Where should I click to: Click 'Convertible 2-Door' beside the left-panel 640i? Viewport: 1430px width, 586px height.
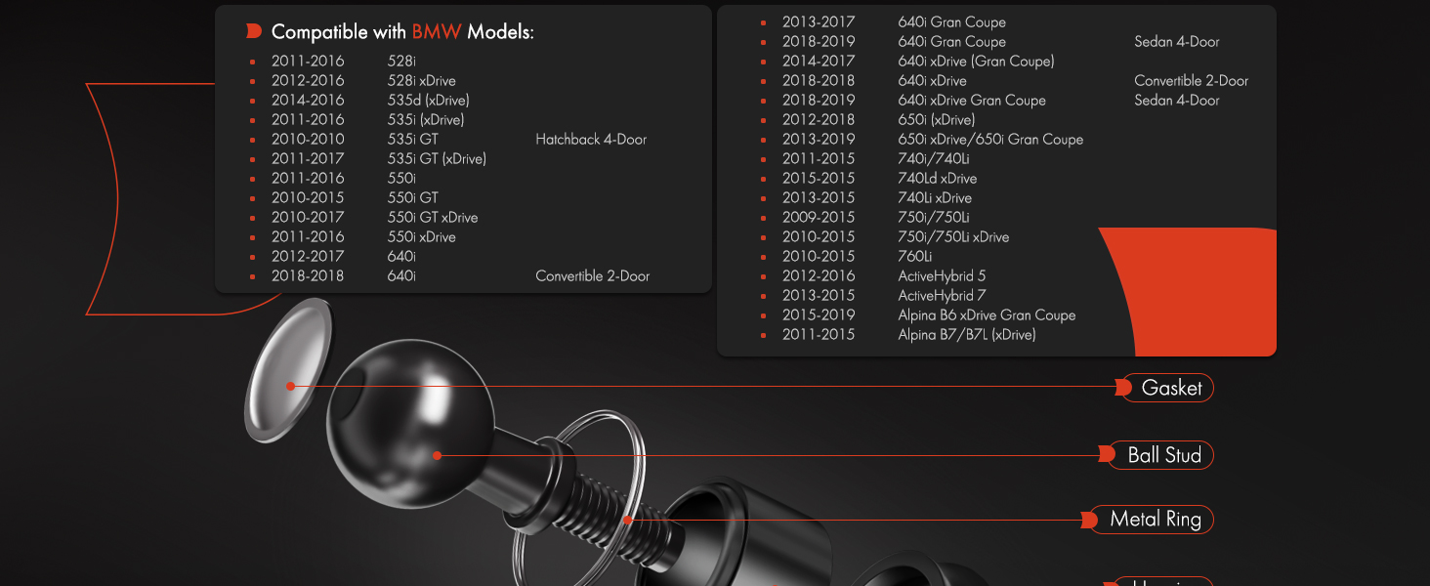tap(592, 276)
